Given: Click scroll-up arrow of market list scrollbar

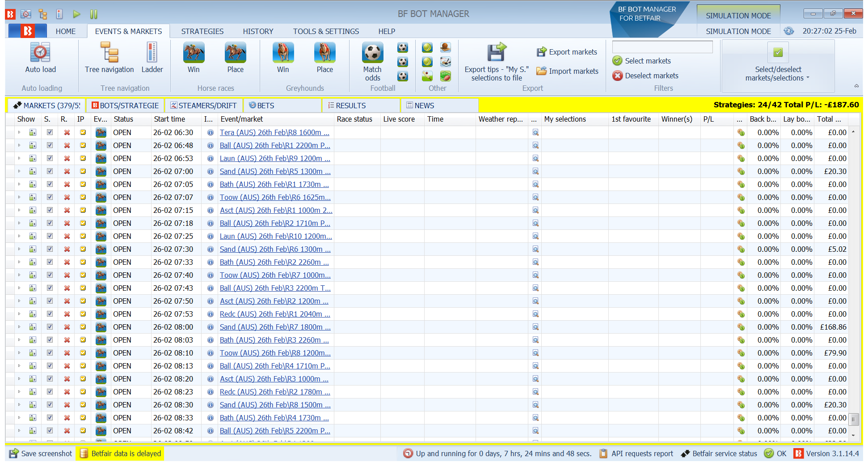Looking at the screenshot, I should click(x=853, y=131).
